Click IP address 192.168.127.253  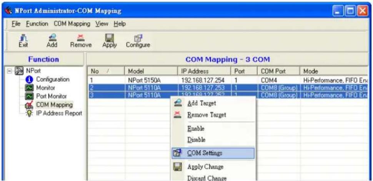coord(203,88)
